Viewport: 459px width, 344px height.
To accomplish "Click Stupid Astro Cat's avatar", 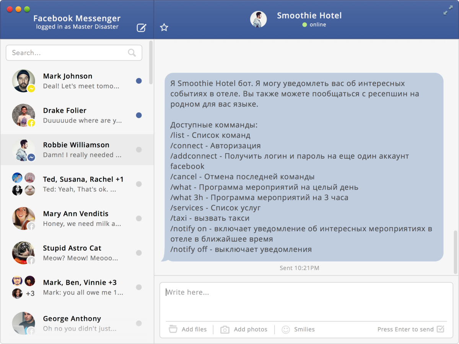I will (23, 253).
